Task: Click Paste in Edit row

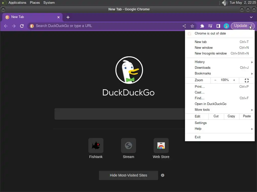Action: pos(247,116)
